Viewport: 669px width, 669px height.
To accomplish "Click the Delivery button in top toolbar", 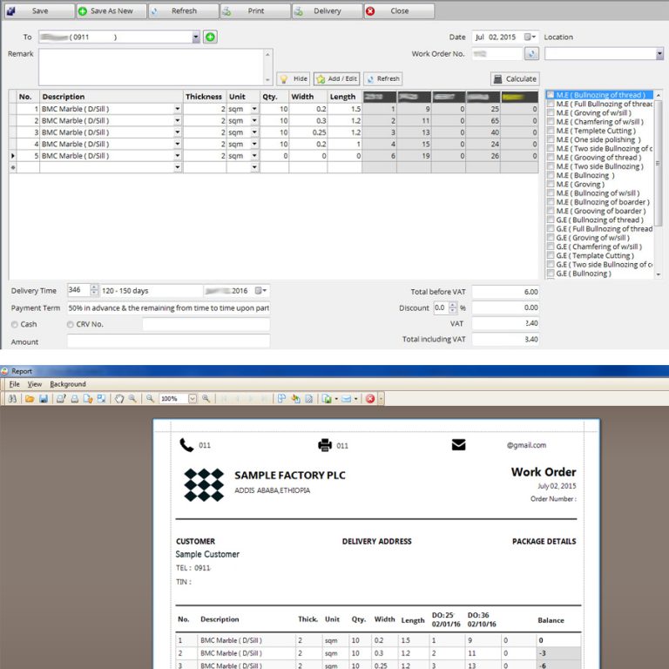I will (x=328, y=11).
